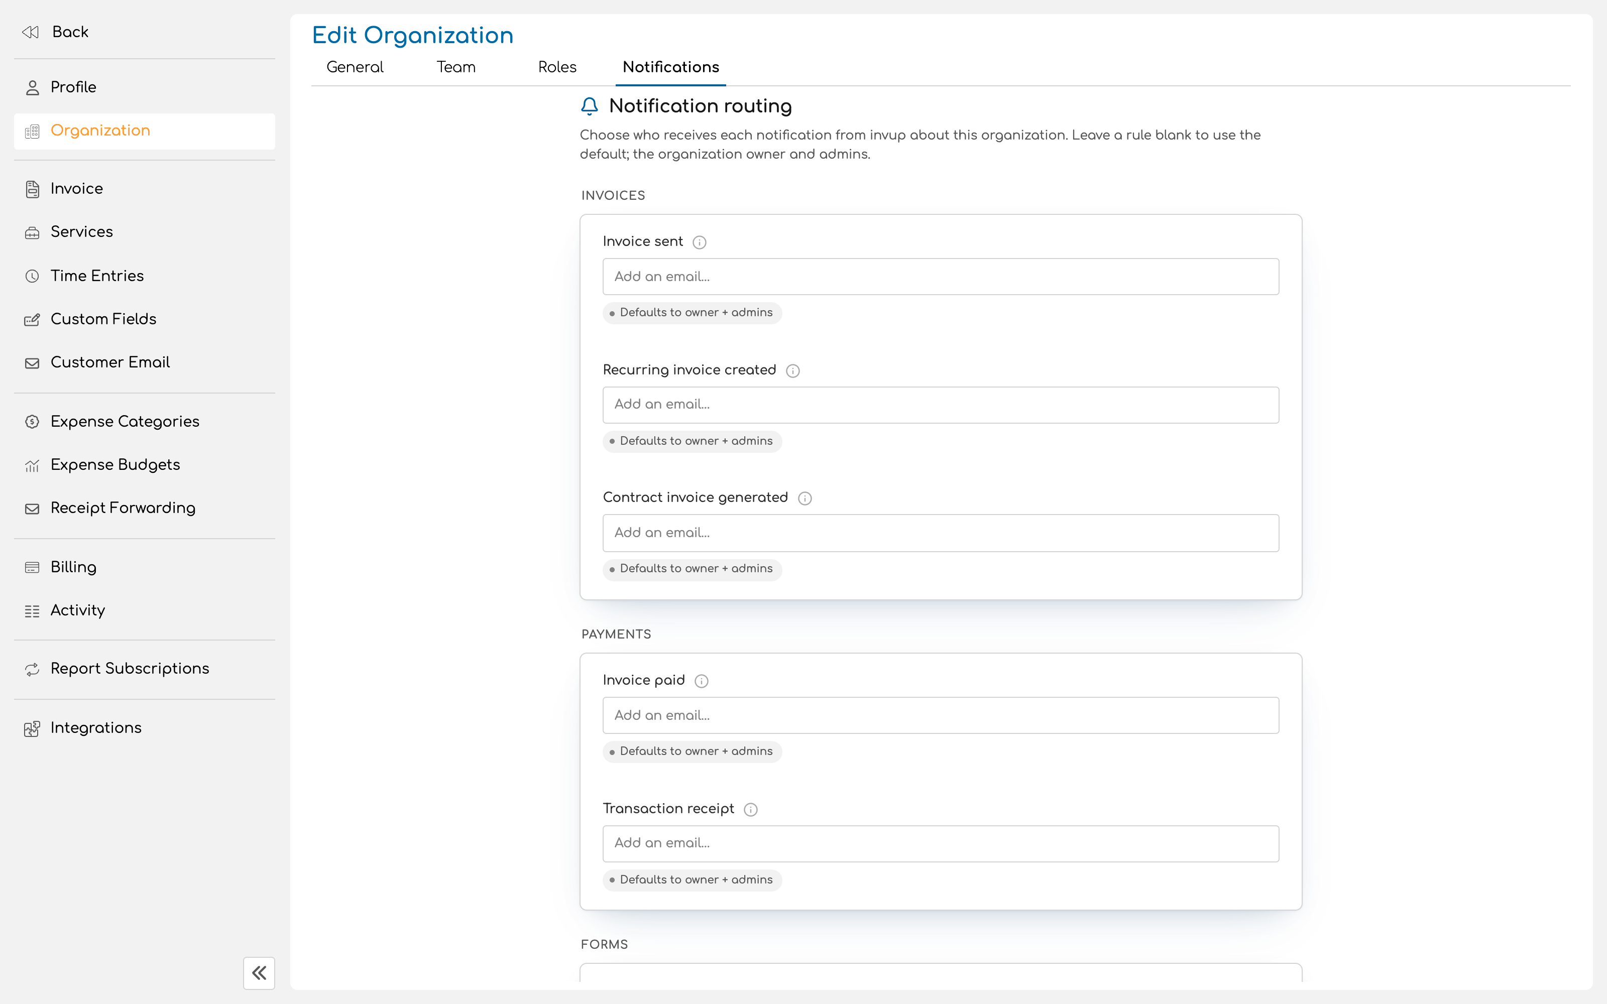This screenshot has height=1004, width=1607.
Task: Click the FORMS section label
Action: 604,945
